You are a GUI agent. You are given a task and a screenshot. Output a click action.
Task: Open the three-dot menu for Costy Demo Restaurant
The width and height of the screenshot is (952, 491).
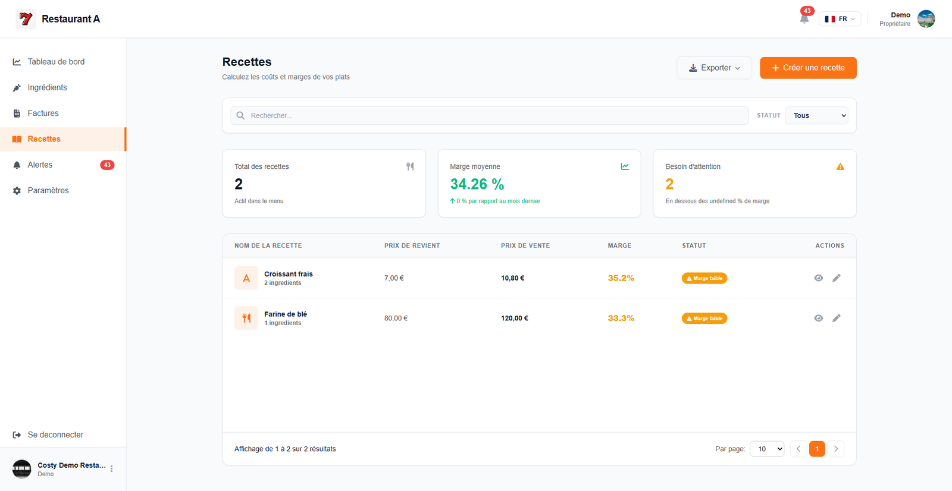111,469
